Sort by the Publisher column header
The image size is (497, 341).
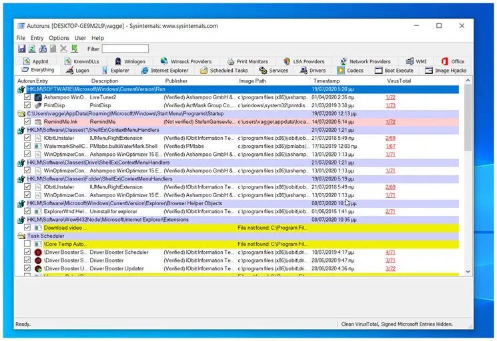pos(199,81)
